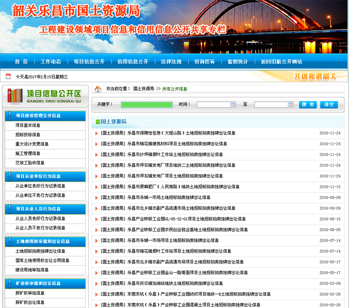
Task: Open the 工作动态 navigation tab
Action: point(51,61)
